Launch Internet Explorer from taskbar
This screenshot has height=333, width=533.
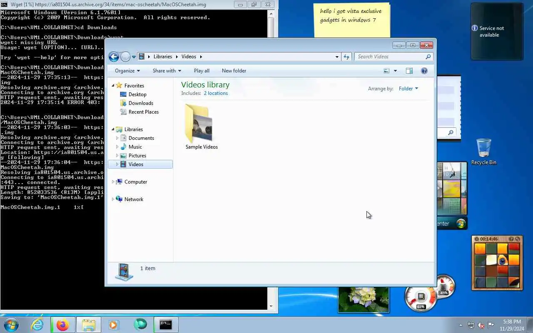[37, 325]
